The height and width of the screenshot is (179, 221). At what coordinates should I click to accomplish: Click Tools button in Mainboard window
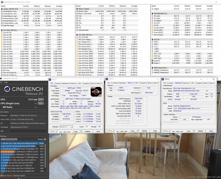point(188,131)
